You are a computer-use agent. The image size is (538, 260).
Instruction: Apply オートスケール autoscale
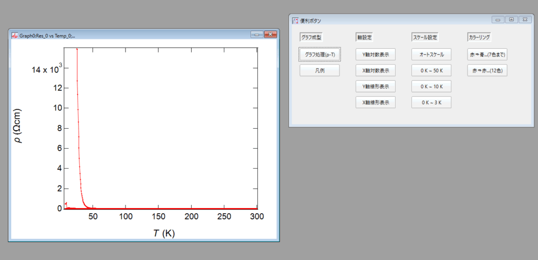tap(431, 54)
